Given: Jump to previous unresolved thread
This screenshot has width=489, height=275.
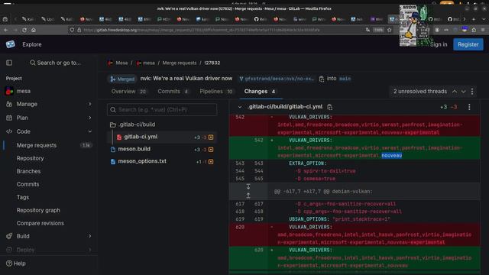Looking at the screenshot, I should (x=455, y=92).
